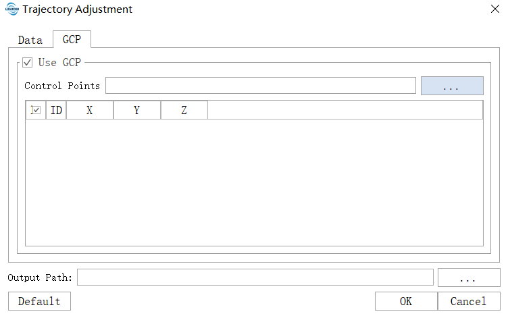508x320 pixels.
Task: Browse for a Control Points file
Action: pos(452,86)
